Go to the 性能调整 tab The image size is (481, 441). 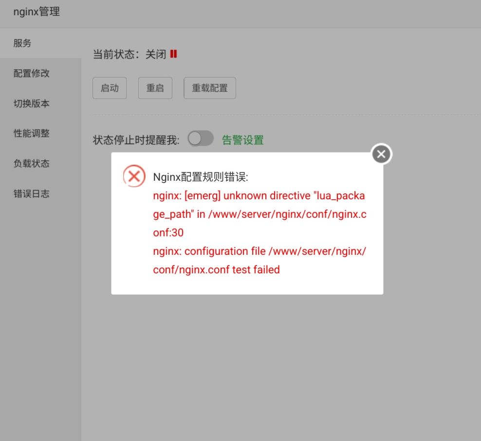40,134
